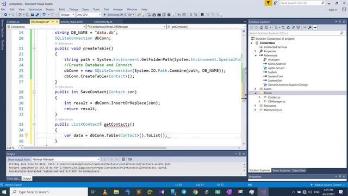Click the feedback icon beside Quick Launch
Image resolution: width=348 pixels, height=196 pixels.
275,3
